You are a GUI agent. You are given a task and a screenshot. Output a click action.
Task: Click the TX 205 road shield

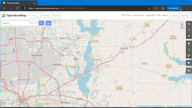pyautogui.click(x=95, y=41)
